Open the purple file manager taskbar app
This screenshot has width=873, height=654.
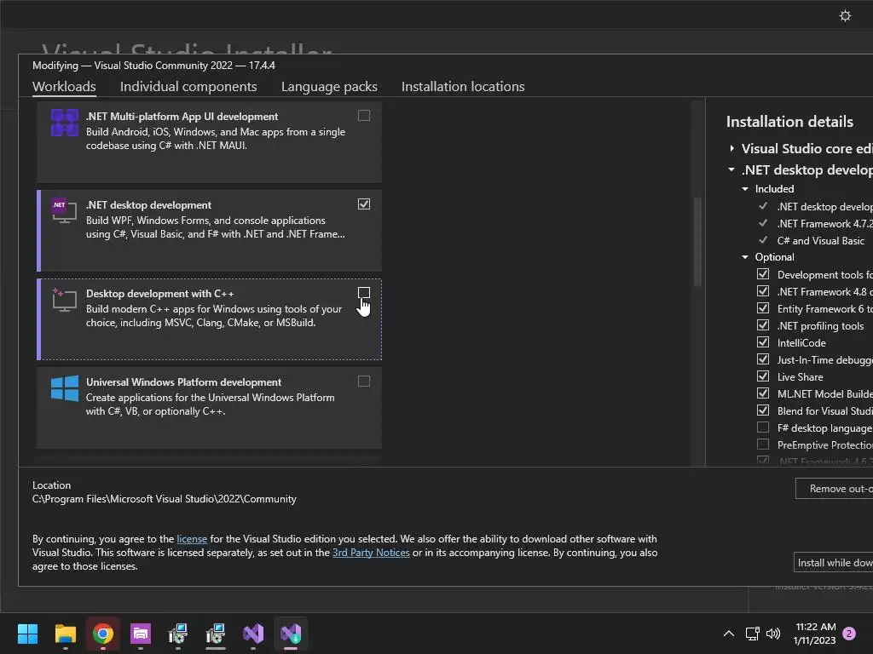pyautogui.click(x=141, y=634)
